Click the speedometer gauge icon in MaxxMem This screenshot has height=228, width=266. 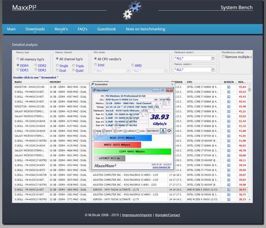[169, 131]
